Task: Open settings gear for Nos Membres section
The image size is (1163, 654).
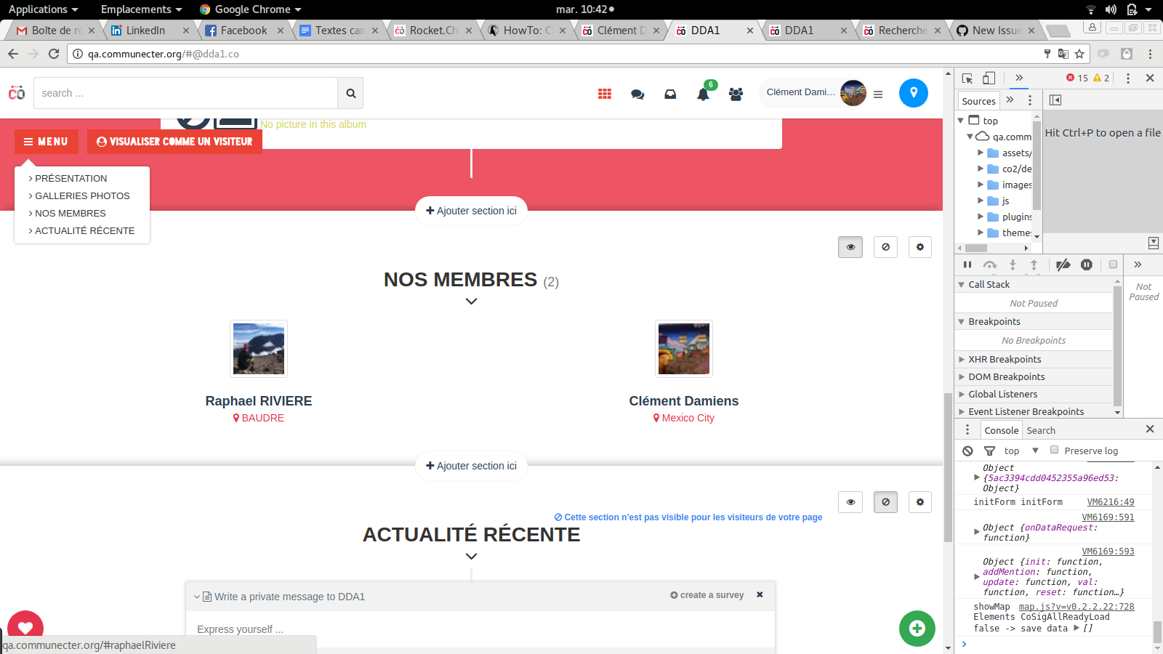Action: [920, 247]
